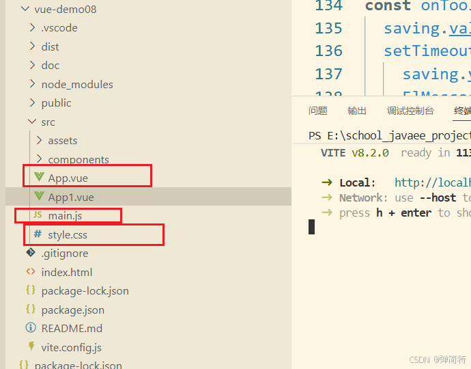Click the git icon beside .gitignore
This screenshot has width=471, height=369.
[31, 253]
